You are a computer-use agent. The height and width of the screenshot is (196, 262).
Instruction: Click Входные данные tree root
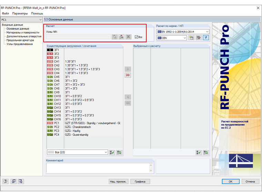[12, 25]
